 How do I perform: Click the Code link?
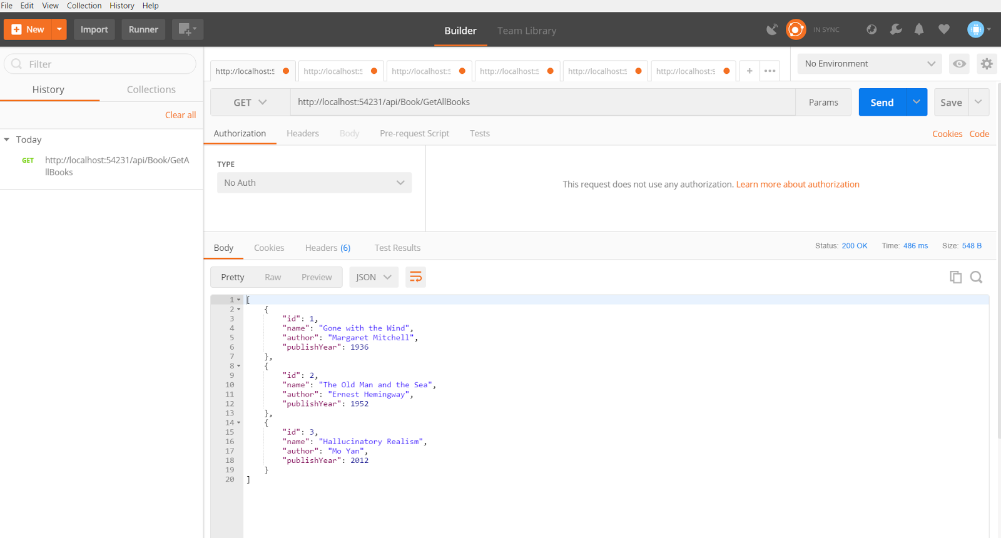coord(979,134)
